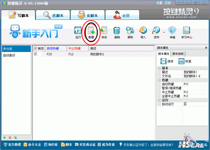Image resolution: width=210 pixels, height=150 pixels.
Task: Import a script via 导入 icon
Action: tap(143, 32)
